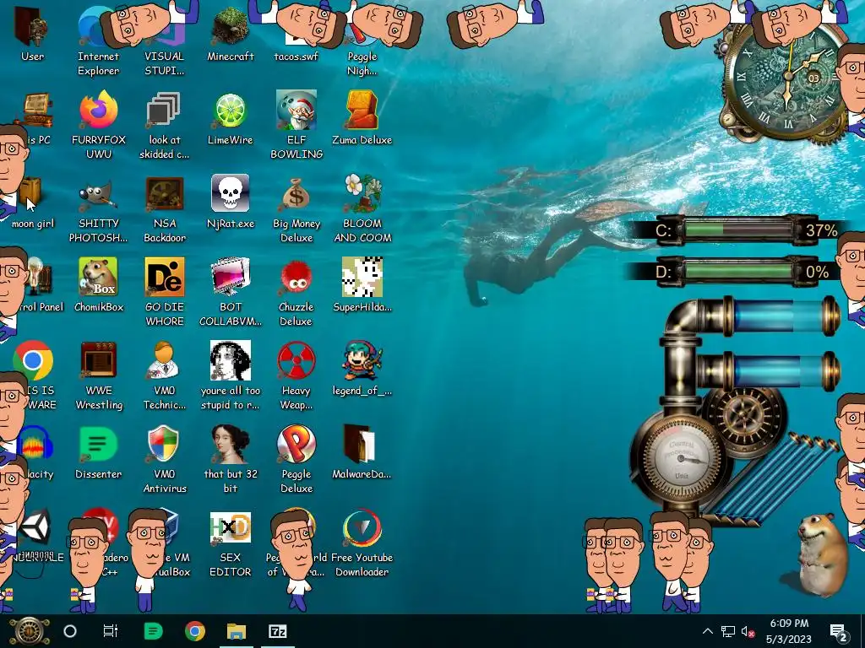Click the Central Processing Unit gauge
The height and width of the screenshot is (648, 865).
682,458
